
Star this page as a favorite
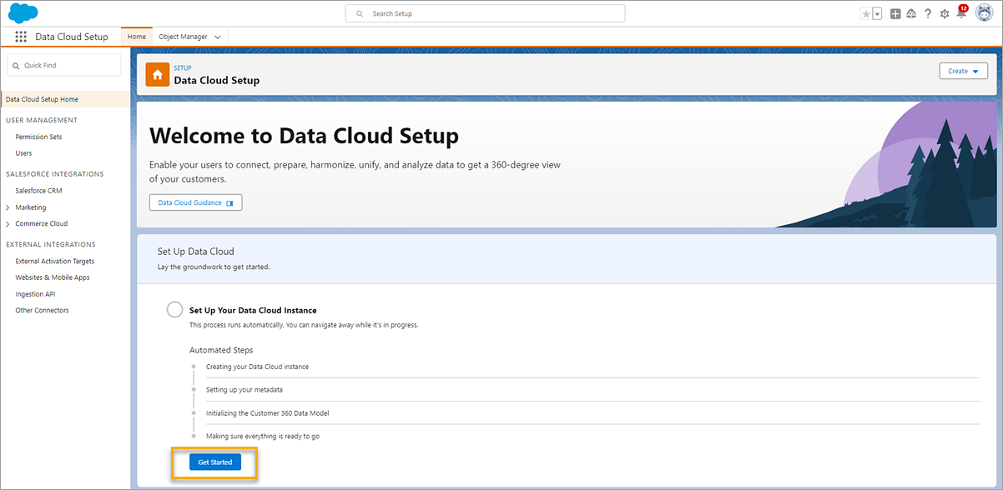pyautogui.click(x=865, y=13)
